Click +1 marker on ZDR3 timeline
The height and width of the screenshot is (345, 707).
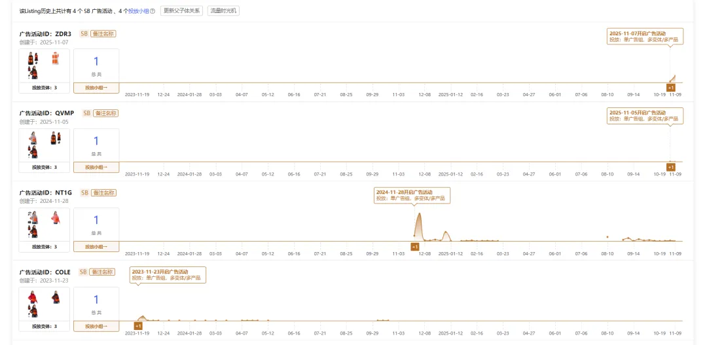[670, 88]
